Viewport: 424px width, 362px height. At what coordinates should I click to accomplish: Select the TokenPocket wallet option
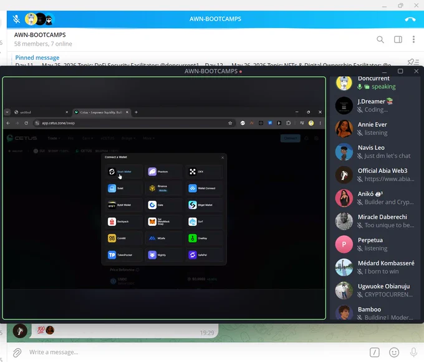click(x=124, y=255)
